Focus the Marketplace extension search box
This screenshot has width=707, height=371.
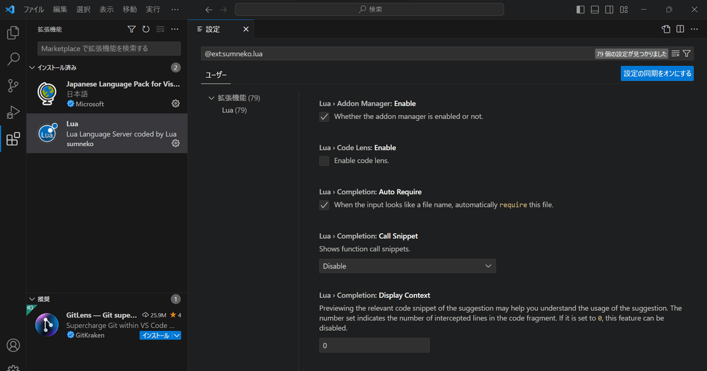(109, 48)
